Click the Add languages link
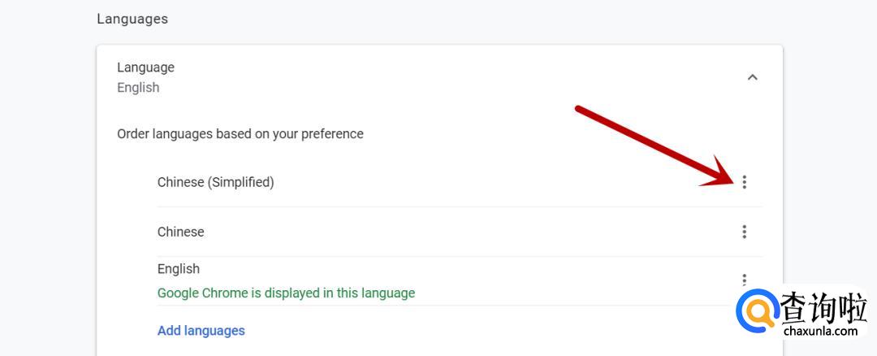Screen dimensions: 877x356 [x=201, y=331]
